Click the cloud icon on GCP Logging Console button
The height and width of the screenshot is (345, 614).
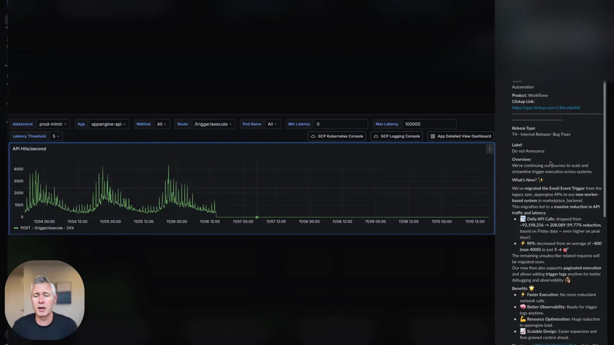click(377, 136)
